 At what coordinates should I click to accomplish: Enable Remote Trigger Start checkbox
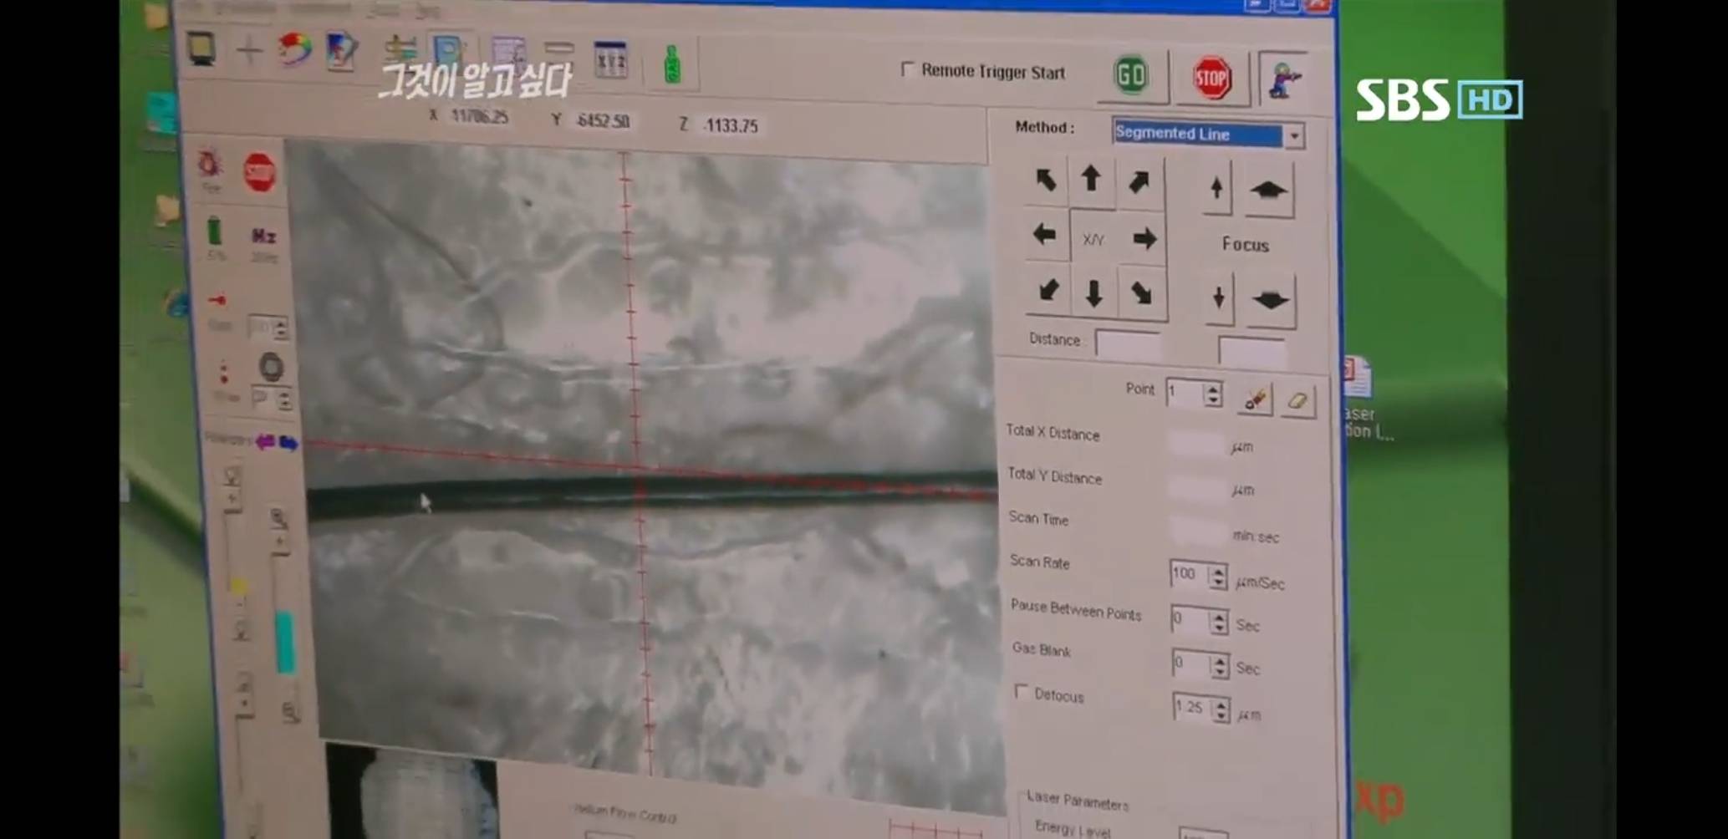pyautogui.click(x=907, y=69)
